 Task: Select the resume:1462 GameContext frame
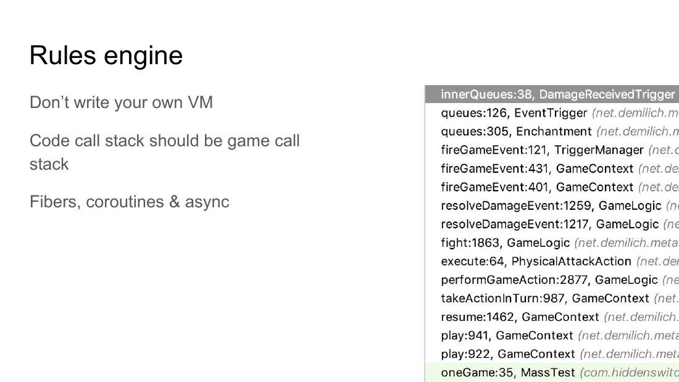[552, 317]
